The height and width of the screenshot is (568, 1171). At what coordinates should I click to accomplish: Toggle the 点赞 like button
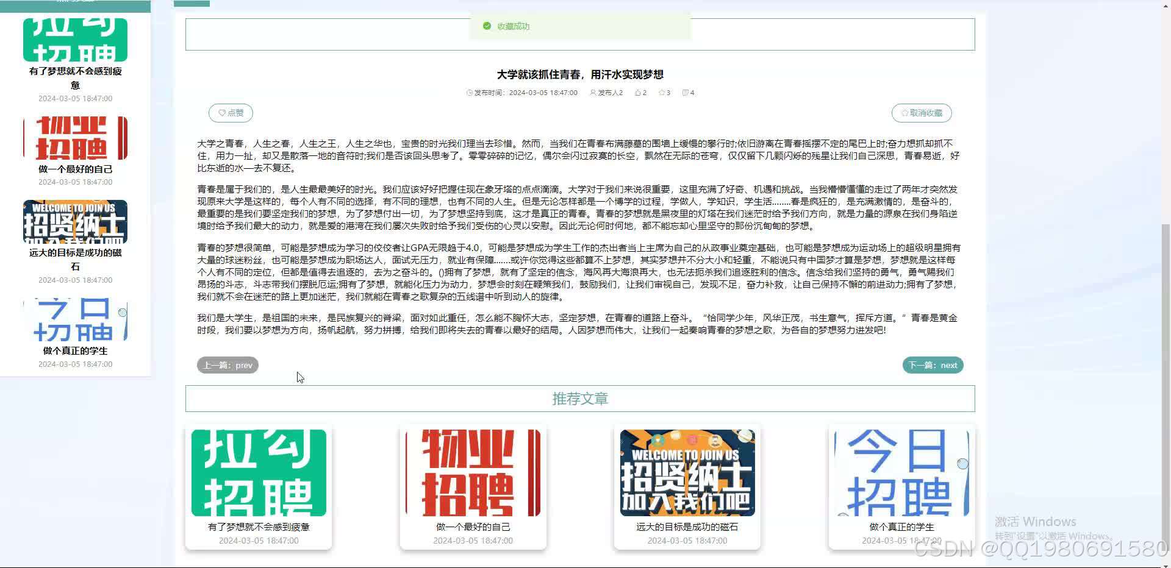[231, 113]
